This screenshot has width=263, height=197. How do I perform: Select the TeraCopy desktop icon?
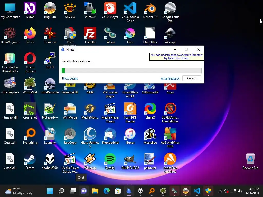pyautogui.click(x=70, y=136)
